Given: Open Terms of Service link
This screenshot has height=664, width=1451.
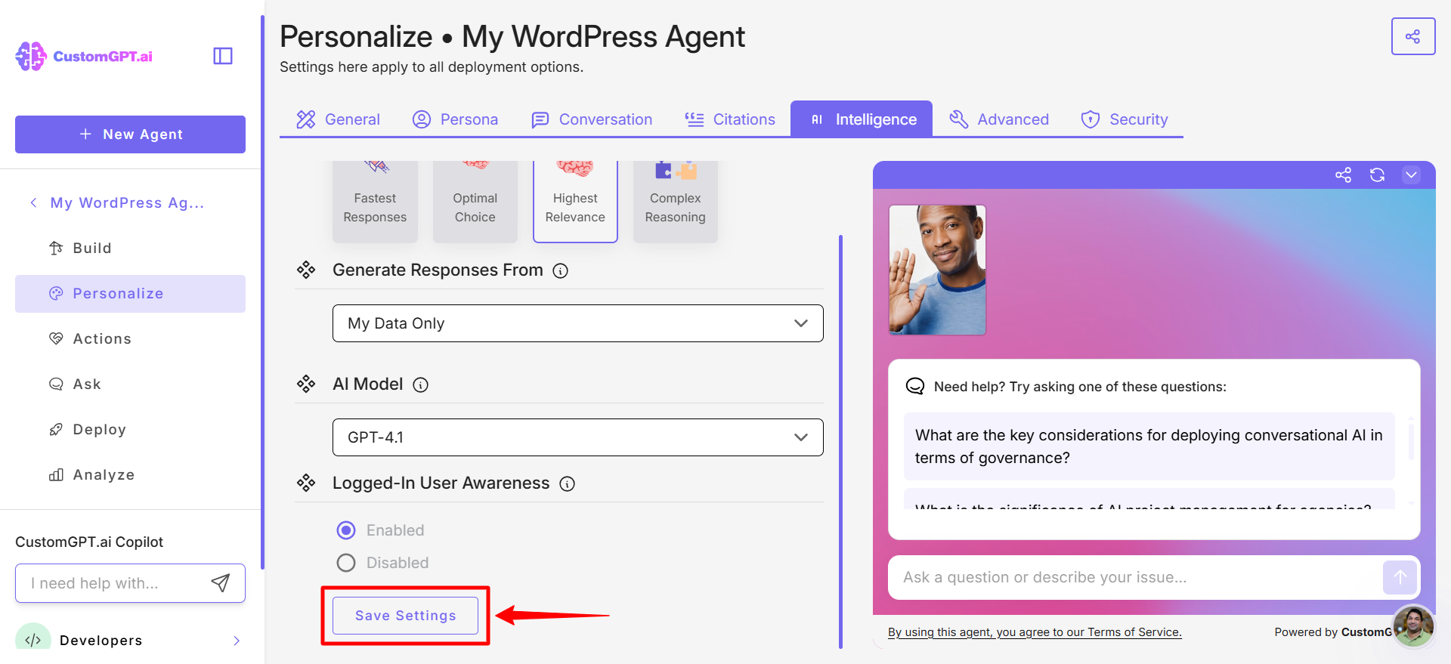Looking at the screenshot, I should pyautogui.click(x=1035, y=632).
